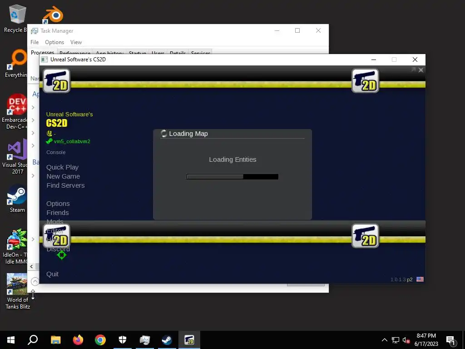
Task: Click the Steam user vm5_collabvm2
Action: click(72, 142)
